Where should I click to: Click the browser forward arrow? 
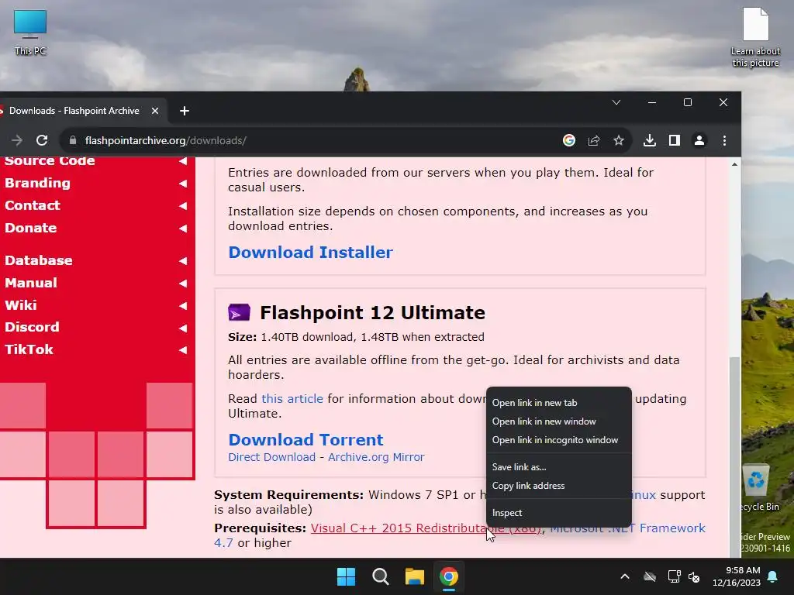pos(17,140)
